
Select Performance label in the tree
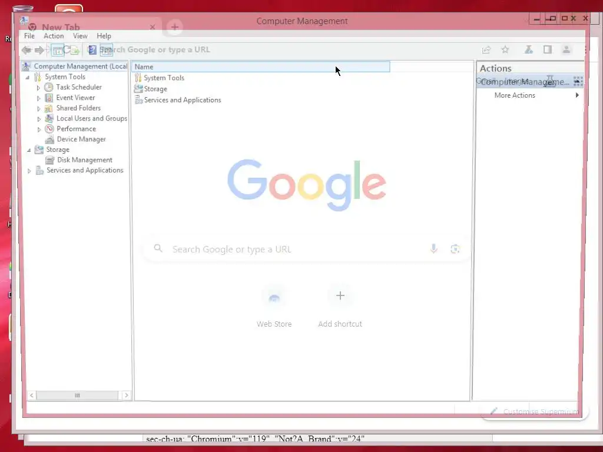point(76,129)
